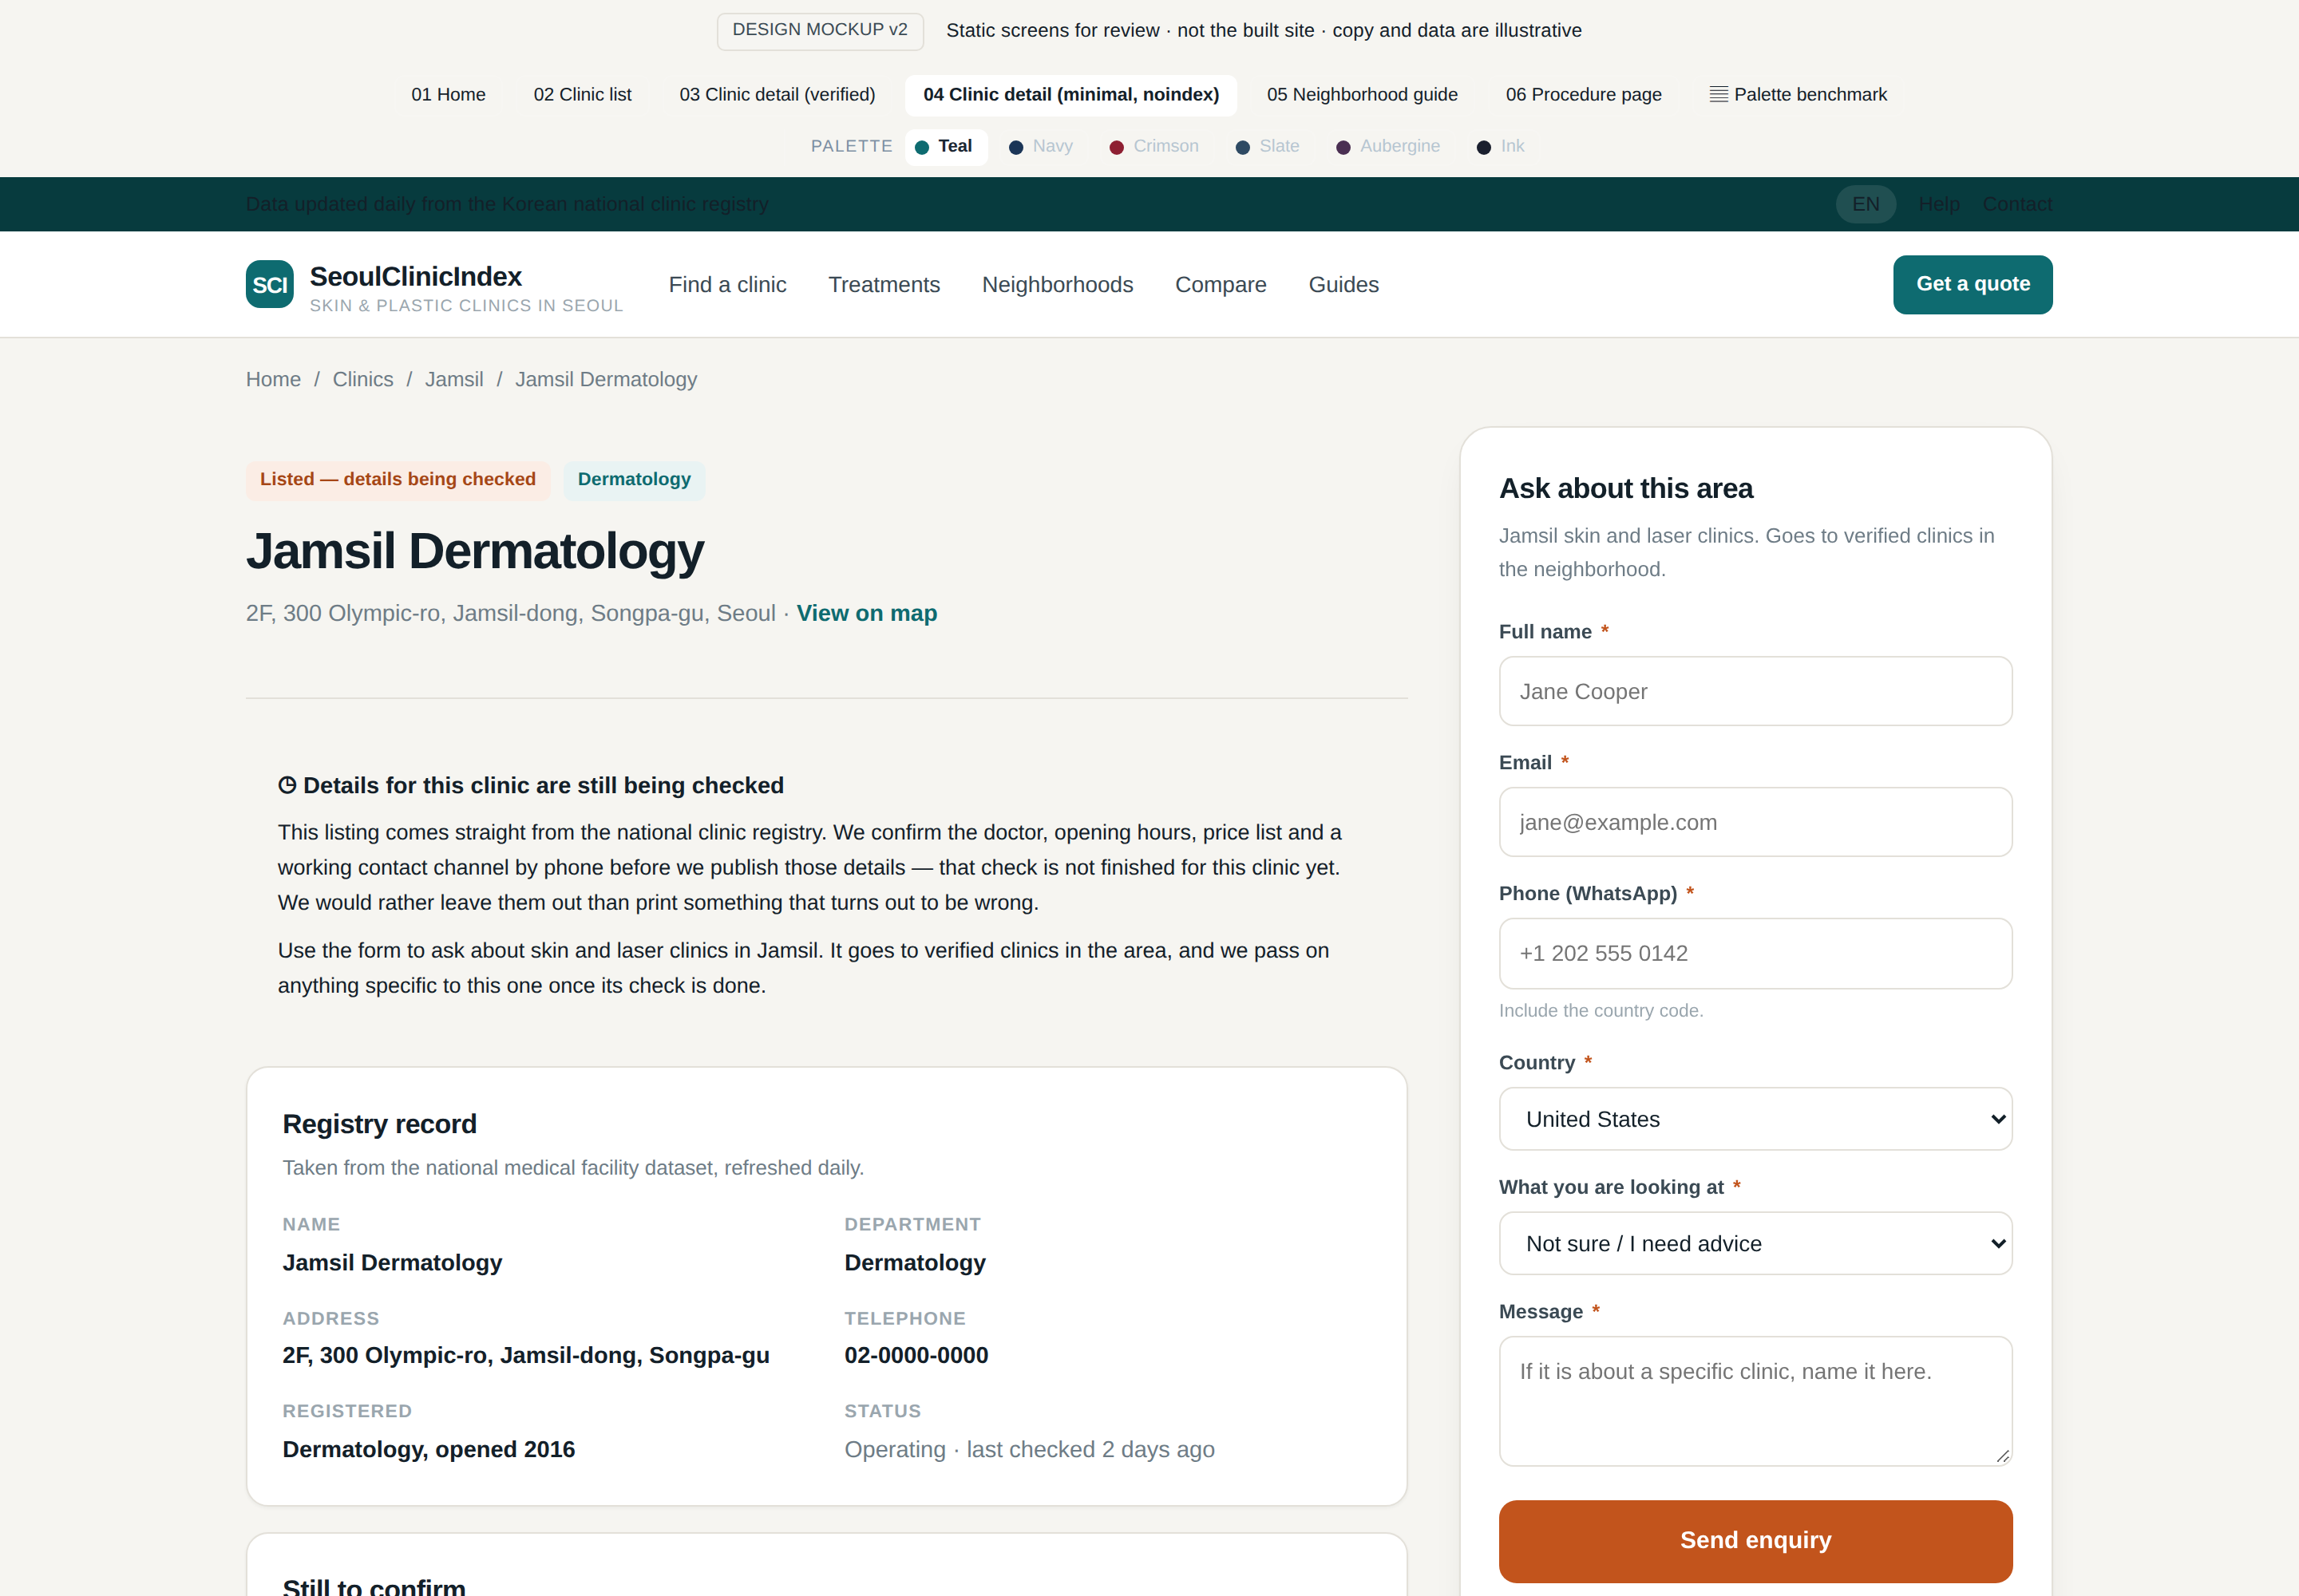Open 06 Procedure page tab
Screen dimensions: 2299x1596
[x=1583, y=95]
